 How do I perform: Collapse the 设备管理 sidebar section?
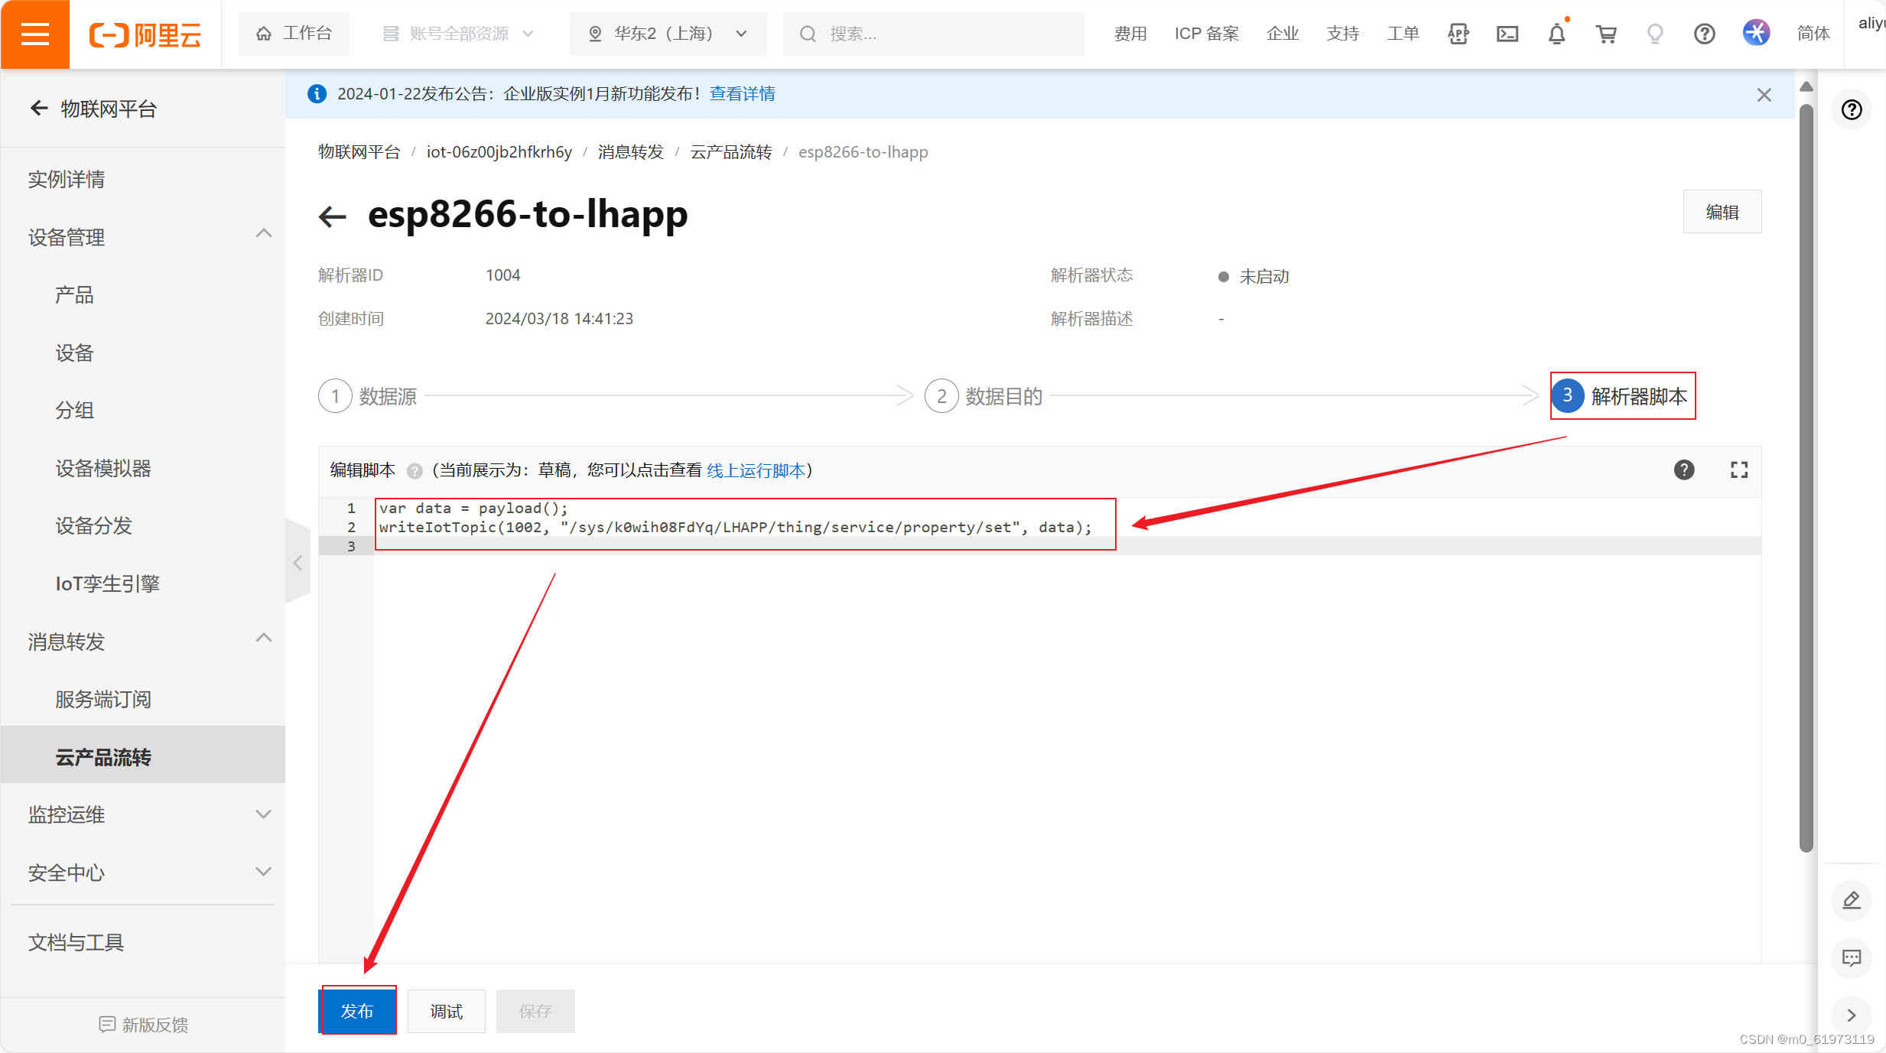[x=263, y=233]
